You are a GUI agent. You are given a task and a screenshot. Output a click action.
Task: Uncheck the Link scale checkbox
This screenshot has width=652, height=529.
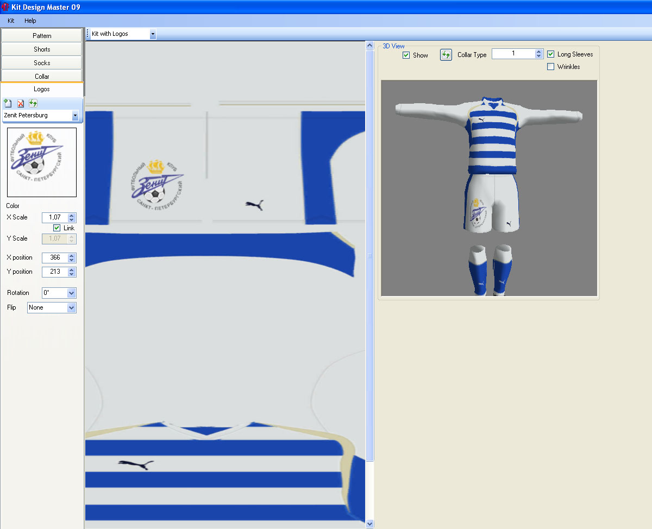[57, 228]
